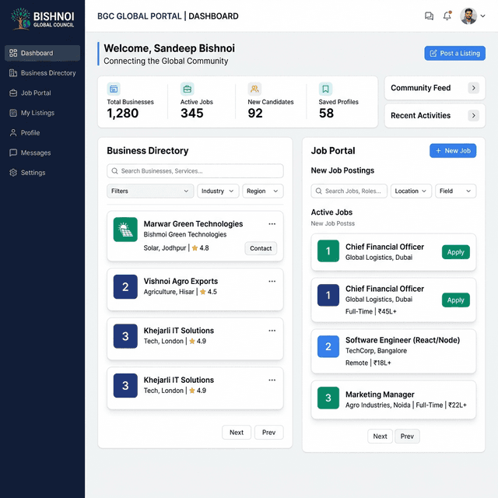This screenshot has height=498, width=498.
Task: Go to previous page of Job Portal
Action: tap(407, 437)
